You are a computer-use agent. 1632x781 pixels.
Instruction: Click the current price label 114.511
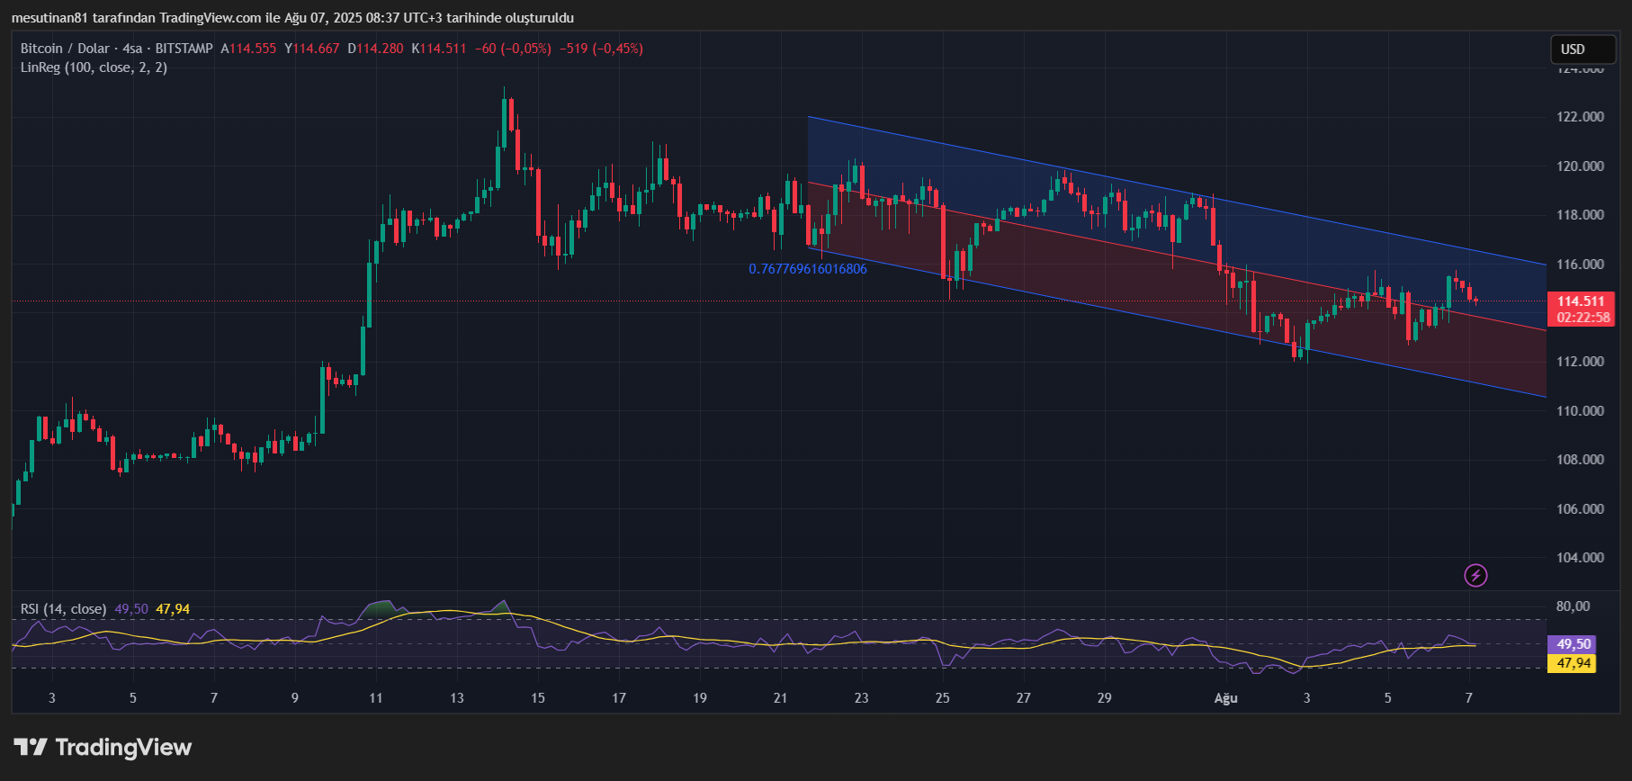pyautogui.click(x=1581, y=301)
